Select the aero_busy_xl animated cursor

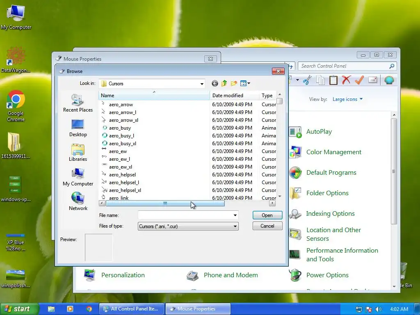tap(122, 143)
